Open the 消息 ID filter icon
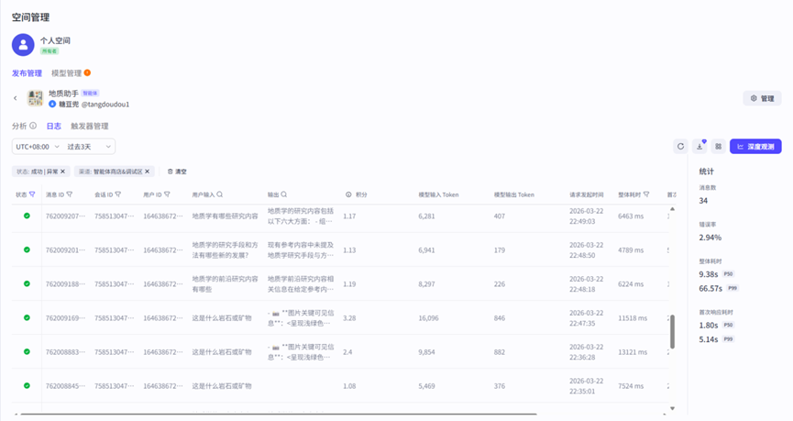Viewport: 793px width, 421px height. coord(70,194)
